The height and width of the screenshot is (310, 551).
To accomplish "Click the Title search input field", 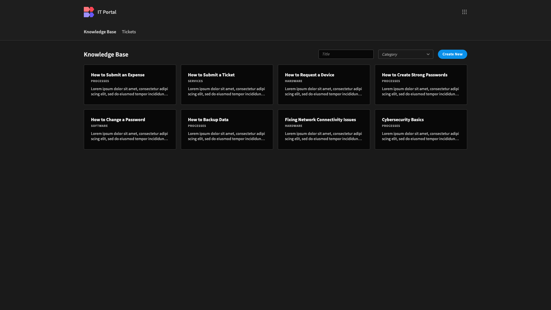I will point(346,54).
